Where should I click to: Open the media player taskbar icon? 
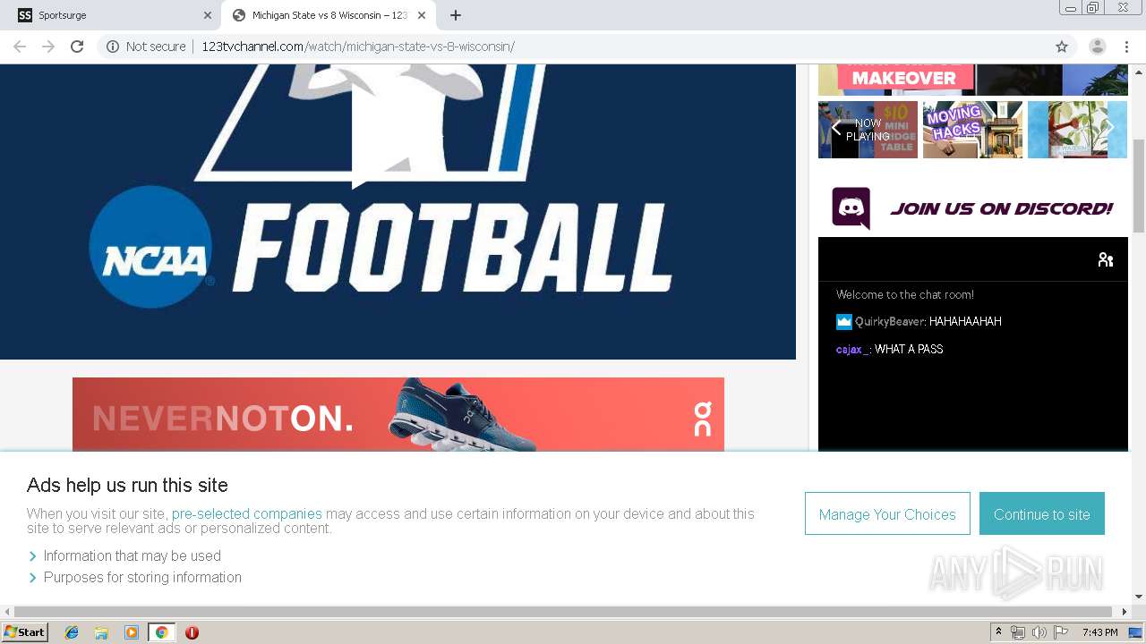tap(132, 632)
